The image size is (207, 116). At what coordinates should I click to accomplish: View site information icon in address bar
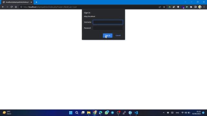pos(21,7)
